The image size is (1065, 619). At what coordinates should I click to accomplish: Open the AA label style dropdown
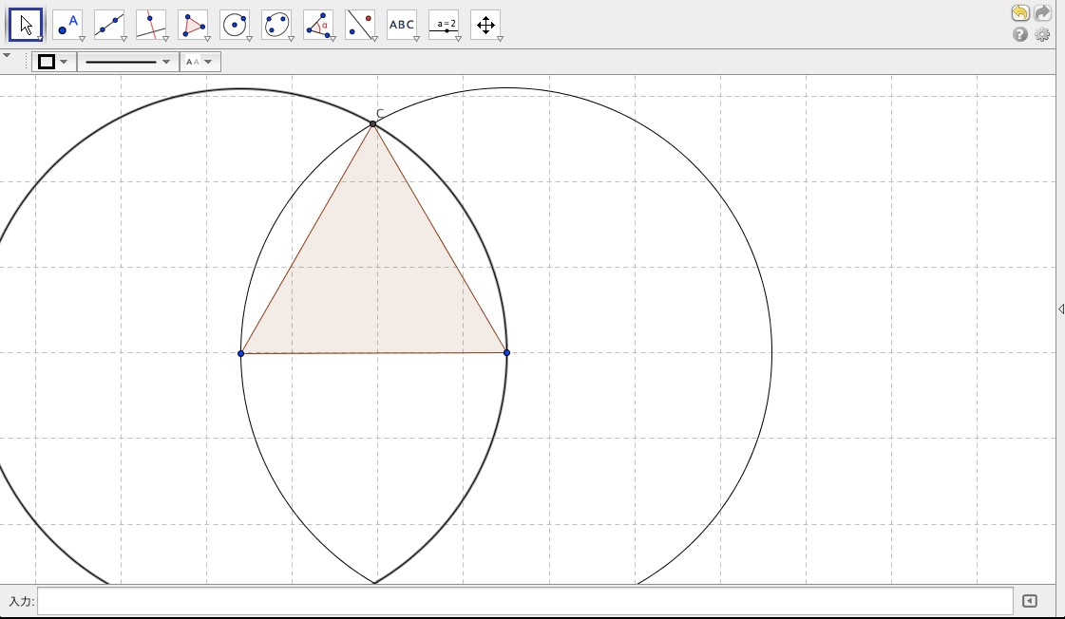200,62
